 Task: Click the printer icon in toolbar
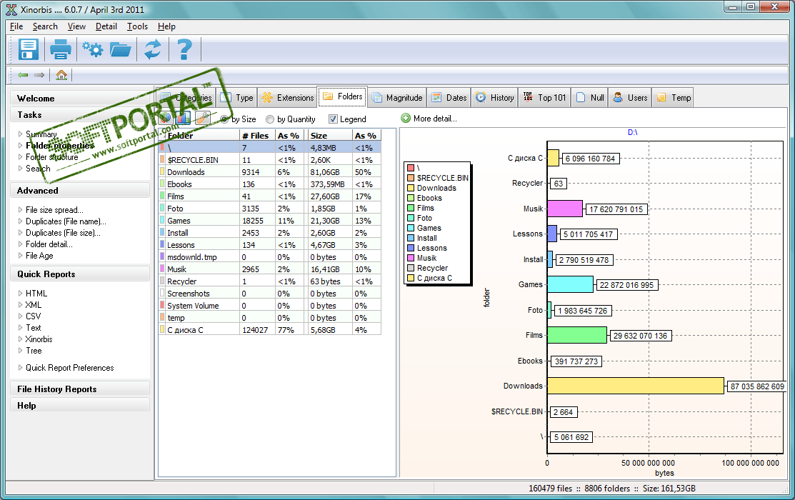[x=60, y=49]
